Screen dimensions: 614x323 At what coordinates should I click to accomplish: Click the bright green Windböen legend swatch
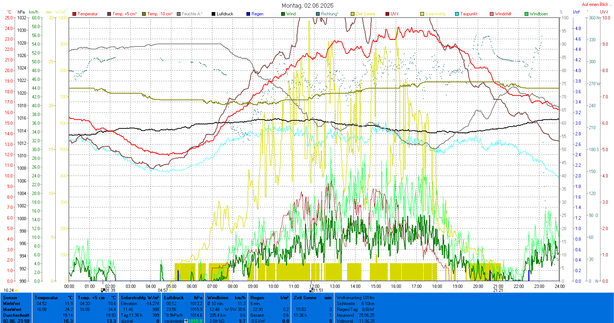[526, 14]
